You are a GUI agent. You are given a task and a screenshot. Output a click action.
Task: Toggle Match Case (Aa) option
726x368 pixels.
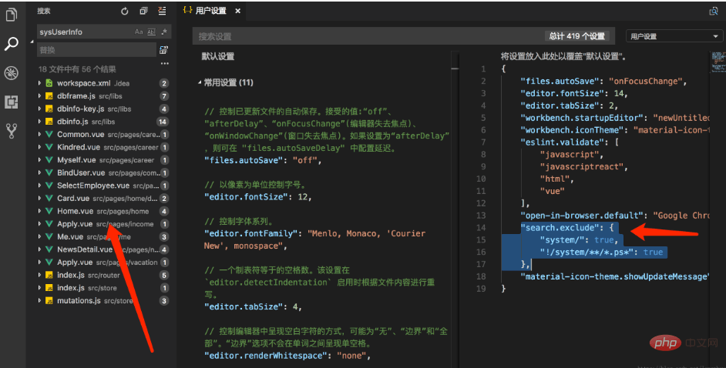139,32
